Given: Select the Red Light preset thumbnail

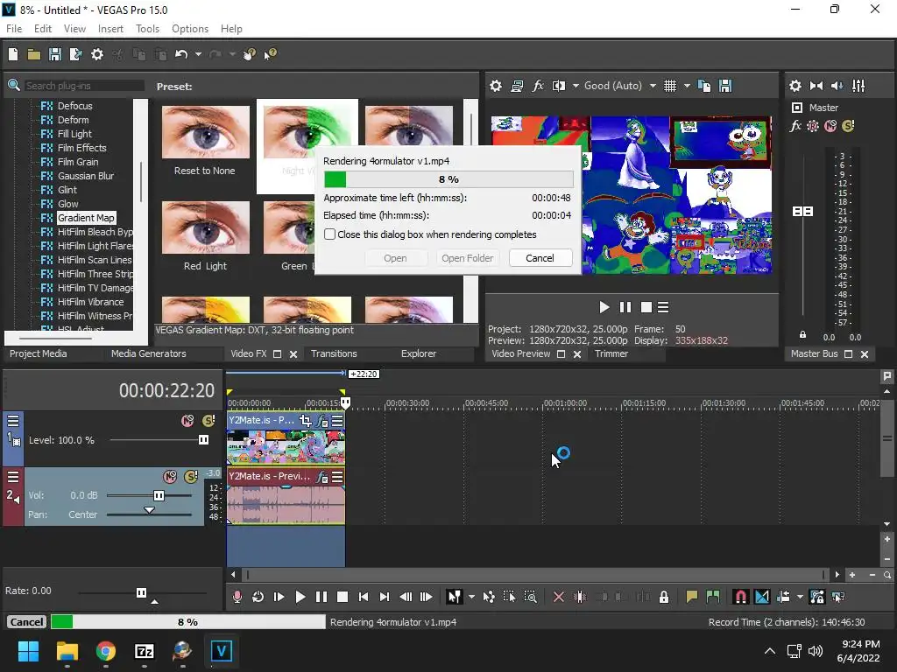Looking at the screenshot, I should click(x=205, y=227).
